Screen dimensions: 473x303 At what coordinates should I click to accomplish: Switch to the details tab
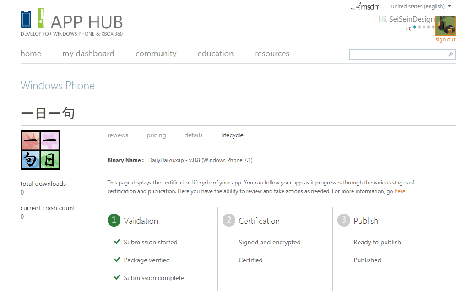(x=193, y=135)
